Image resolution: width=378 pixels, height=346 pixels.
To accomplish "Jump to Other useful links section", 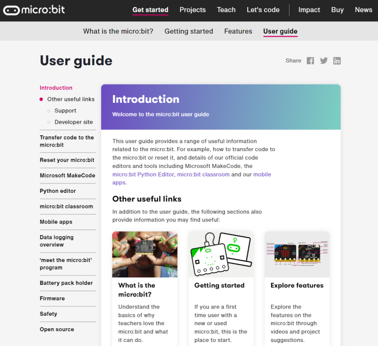I will pyautogui.click(x=71, y=99).
